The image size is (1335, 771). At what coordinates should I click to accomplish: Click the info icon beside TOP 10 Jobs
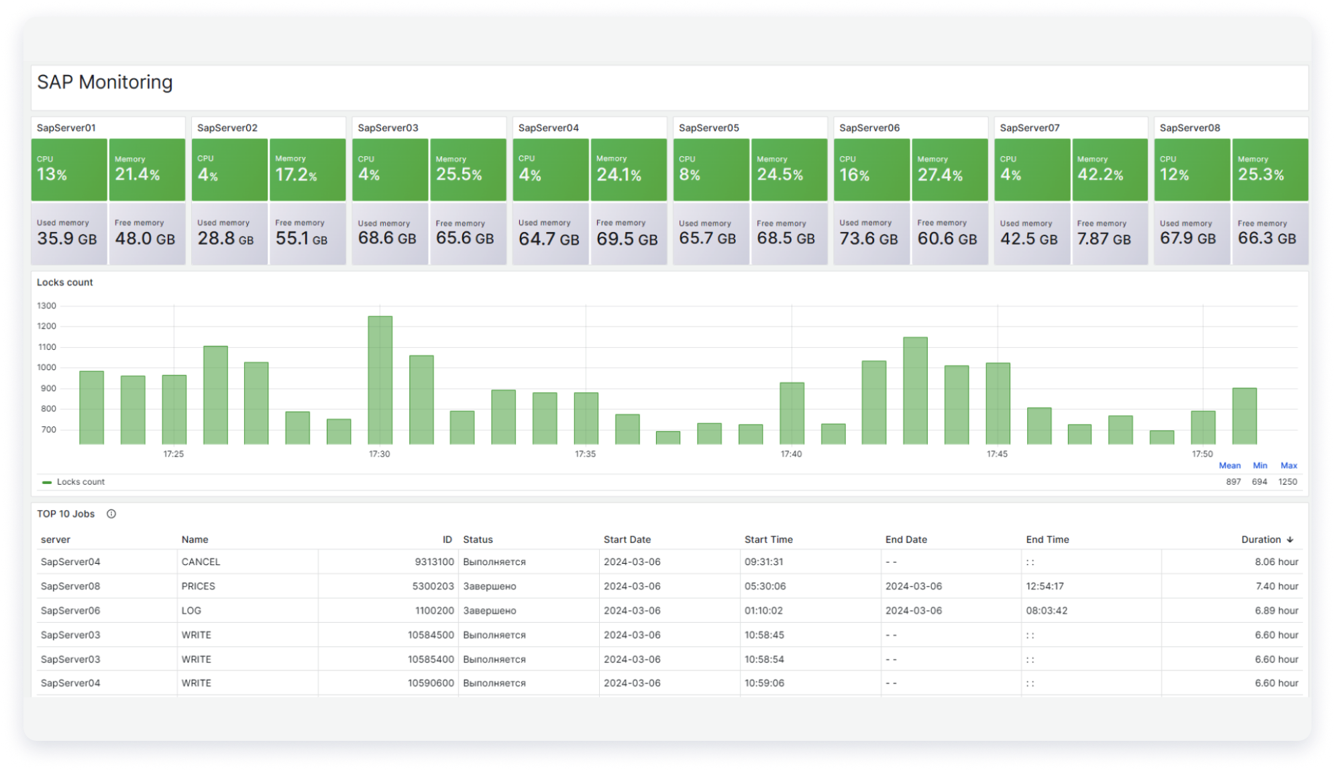point(111,514)
